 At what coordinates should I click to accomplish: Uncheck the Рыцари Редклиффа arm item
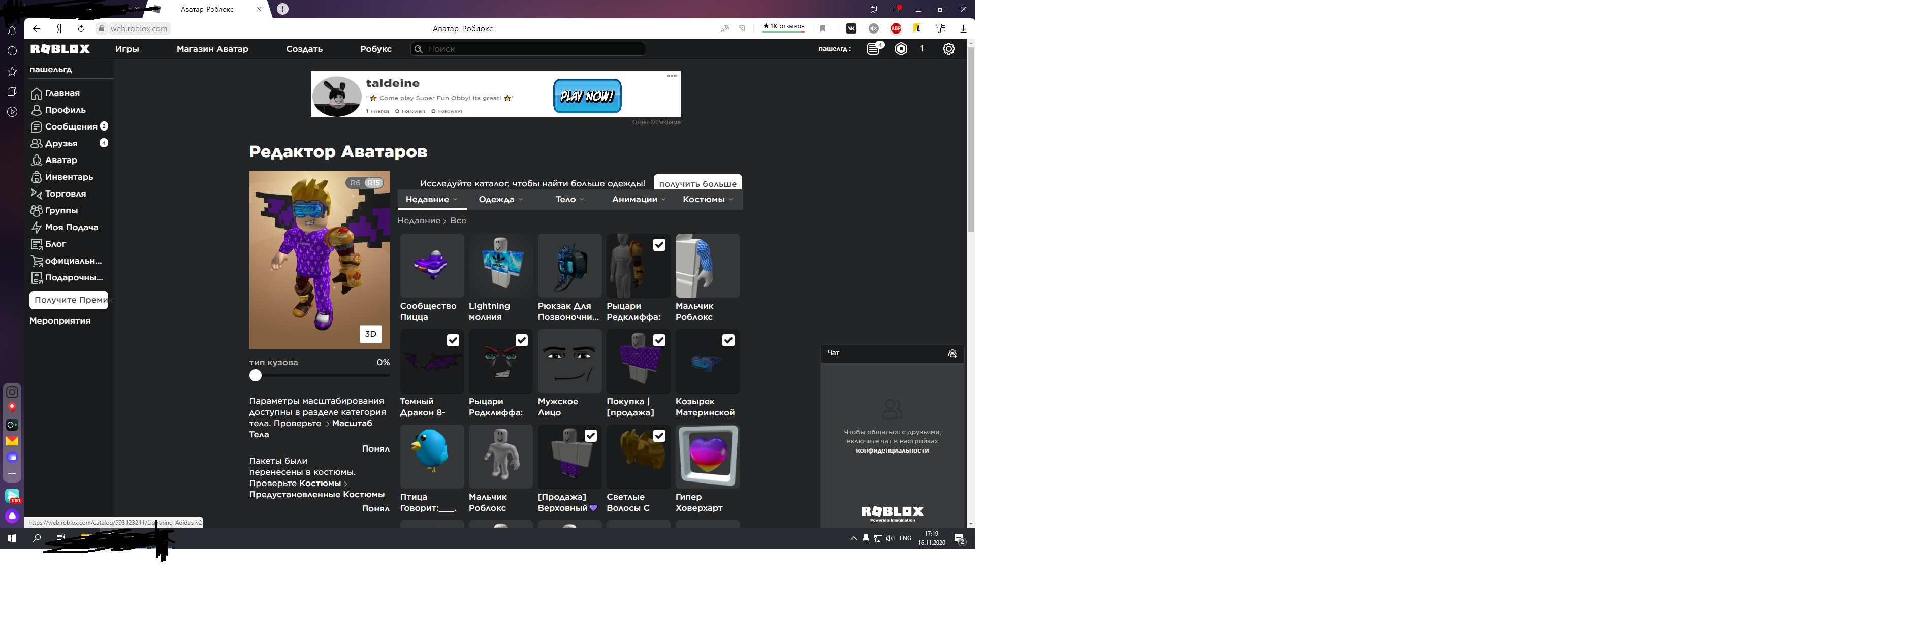(659, 245)
